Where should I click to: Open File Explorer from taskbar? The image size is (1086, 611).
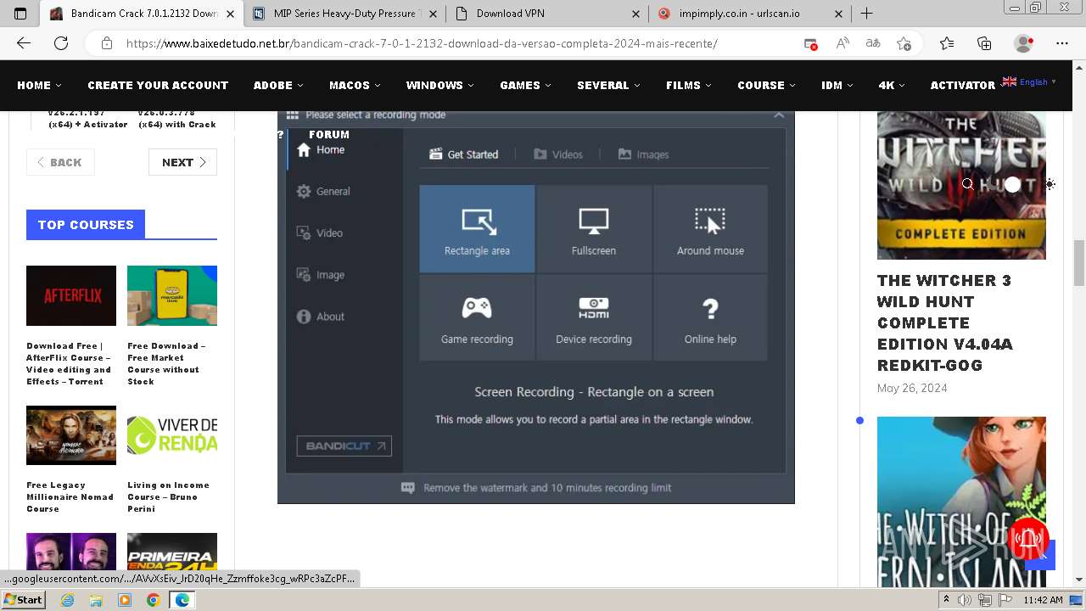tap(96, 600)
